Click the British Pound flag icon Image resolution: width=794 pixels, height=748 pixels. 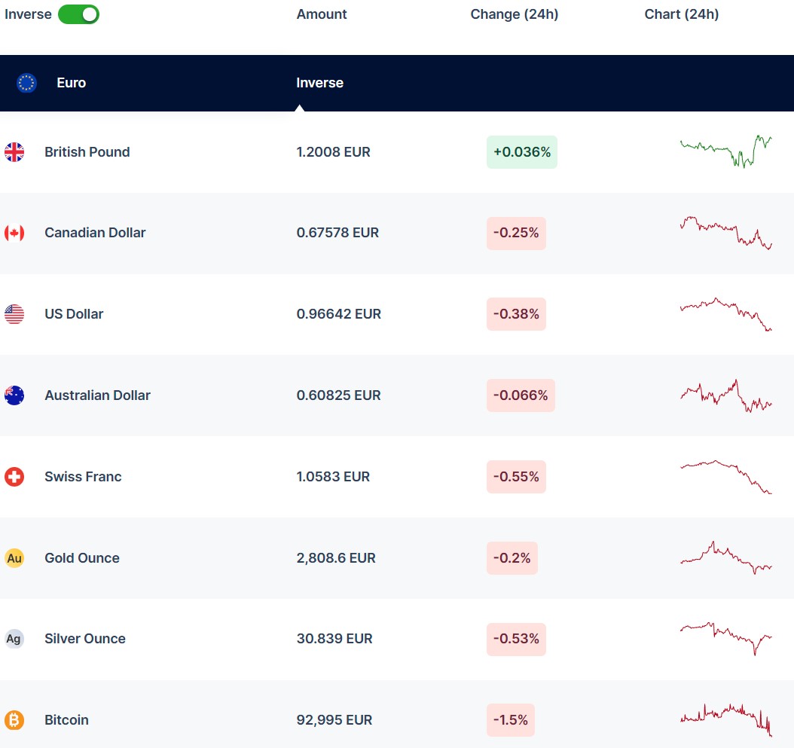[x=14, y=152]
